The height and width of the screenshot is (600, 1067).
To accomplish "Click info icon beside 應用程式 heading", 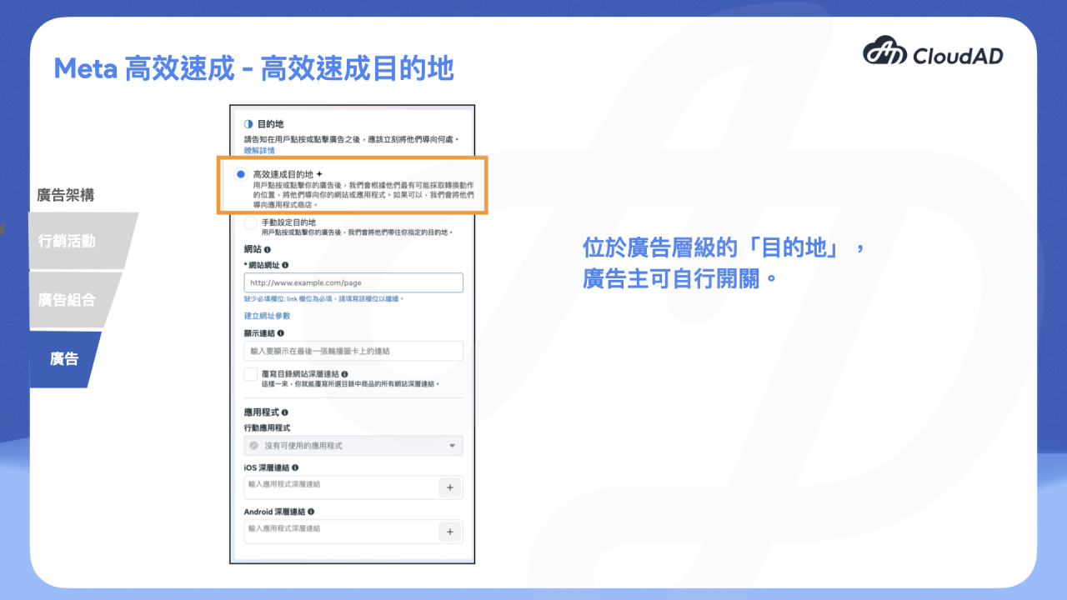I will click(x=285, y=412).
